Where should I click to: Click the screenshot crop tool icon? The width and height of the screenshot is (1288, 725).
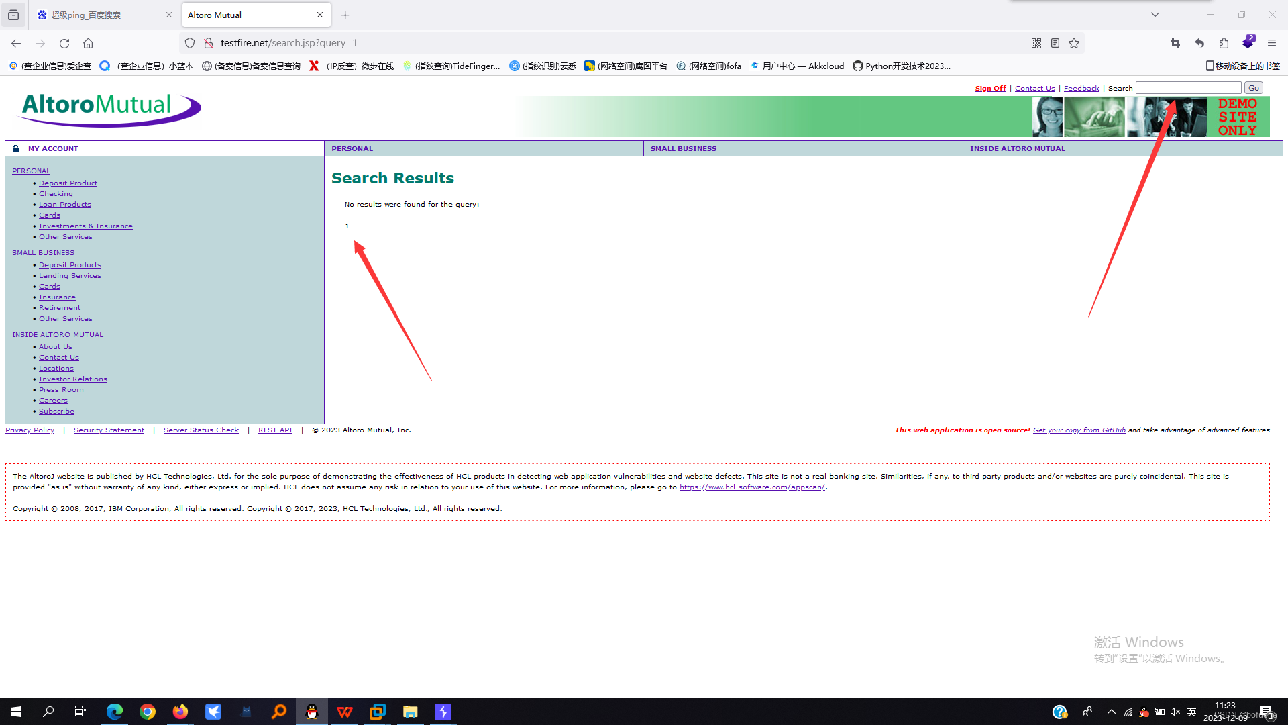(x=1175, y=43)
